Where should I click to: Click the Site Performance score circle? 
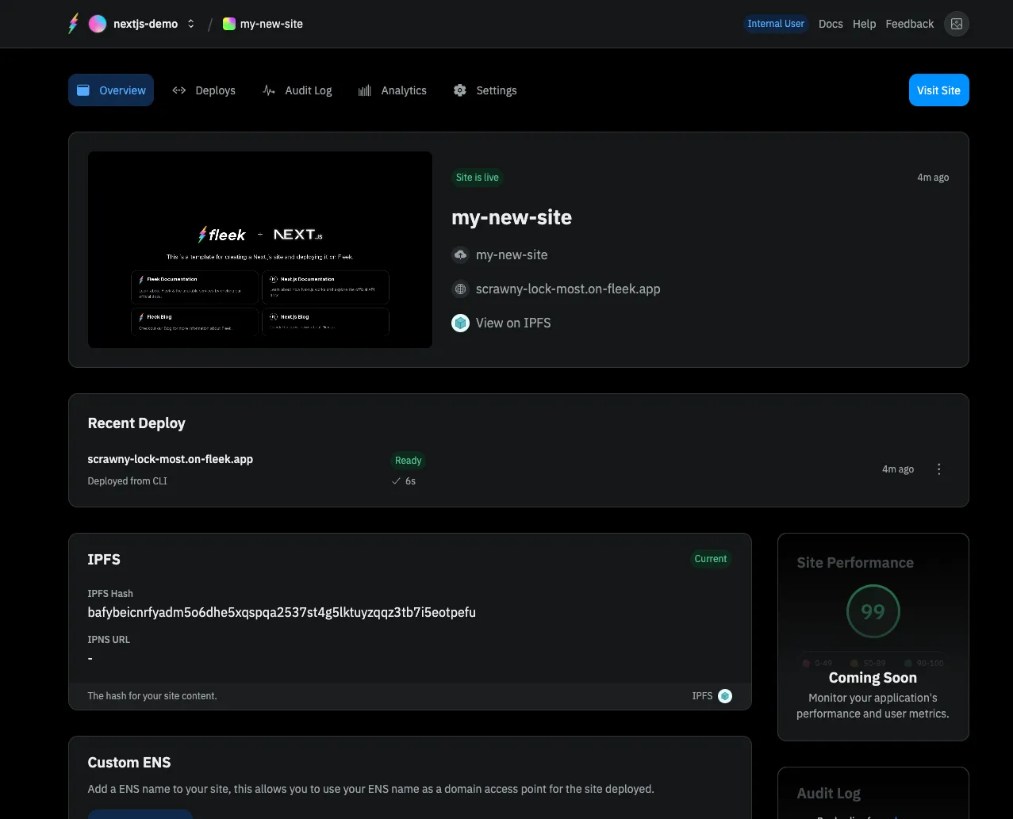(x=873, y=612)
